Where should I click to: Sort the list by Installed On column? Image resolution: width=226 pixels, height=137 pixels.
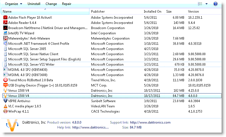pos(152,12)
